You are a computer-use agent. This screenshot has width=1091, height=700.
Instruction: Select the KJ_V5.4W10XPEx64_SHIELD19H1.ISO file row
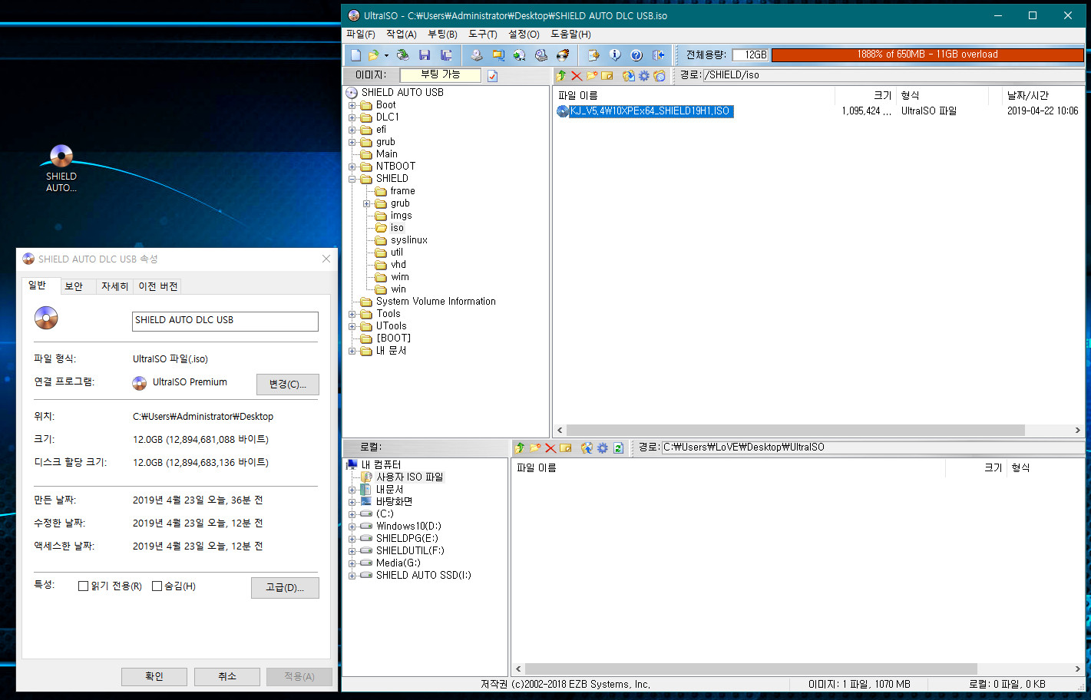pyautogui.click(x=818, y=111)
